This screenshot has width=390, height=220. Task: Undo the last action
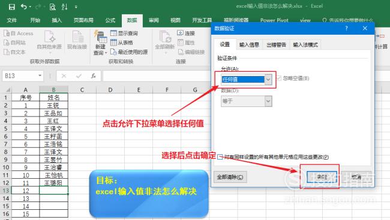coord(24,7)
